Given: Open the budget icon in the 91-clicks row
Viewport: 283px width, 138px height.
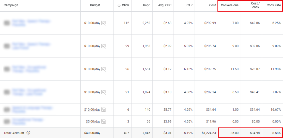Looking at the screenshot, I should tap(104, 92).
